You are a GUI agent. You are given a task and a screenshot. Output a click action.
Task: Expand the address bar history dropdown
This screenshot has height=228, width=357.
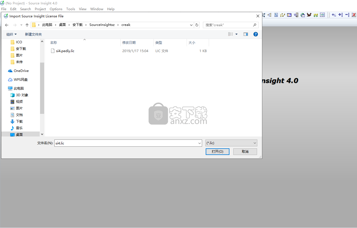pyautogui.click(x=191, y=25)
